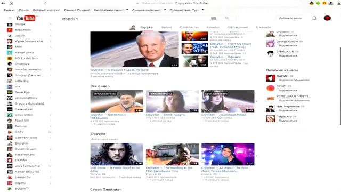Open Котлетки с Пюрешкой video thumbnail
The width and height of the screenshot is (341, 192).
[117, 101]
